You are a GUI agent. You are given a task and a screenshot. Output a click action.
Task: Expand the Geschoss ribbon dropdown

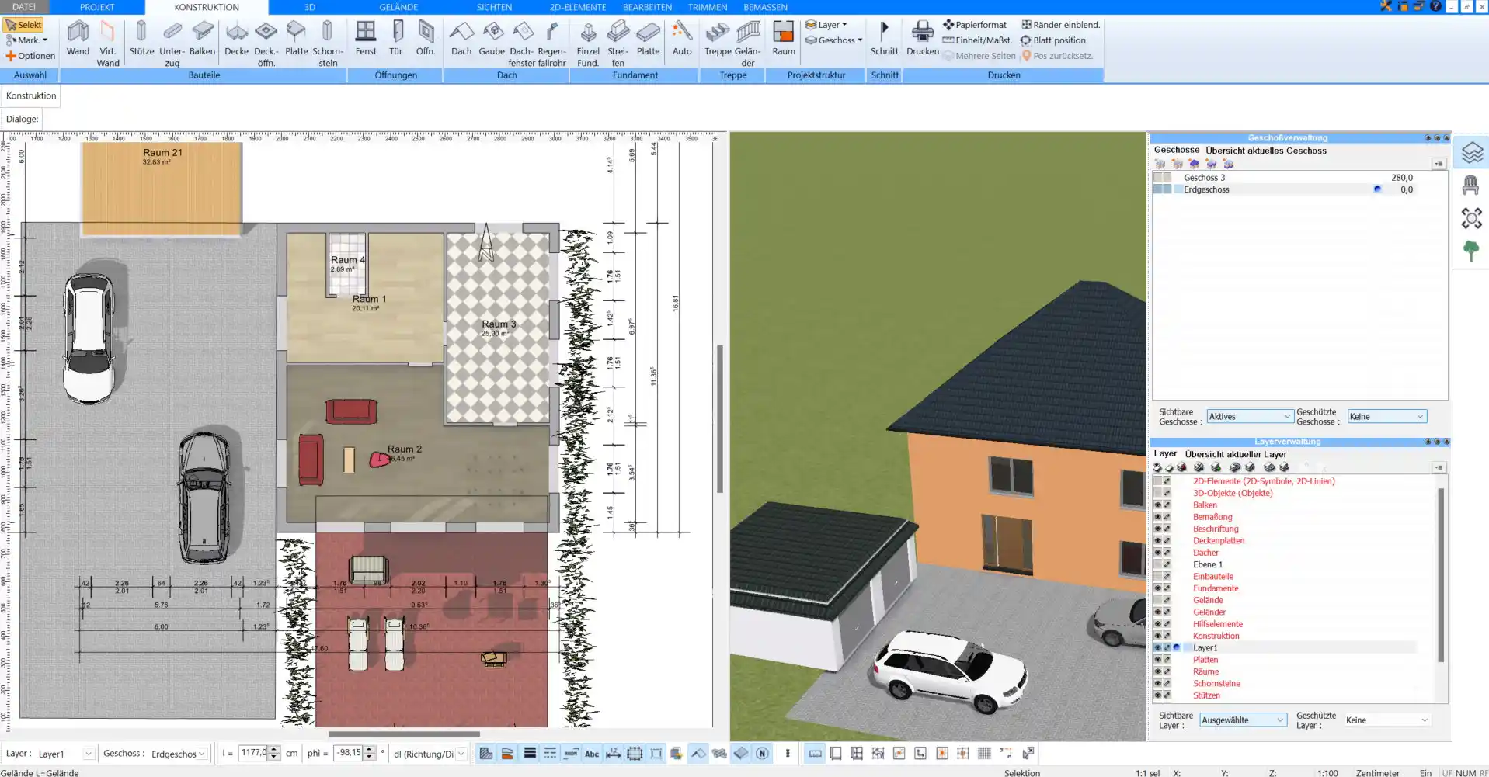pyautogui.click(x=833, y=40)
